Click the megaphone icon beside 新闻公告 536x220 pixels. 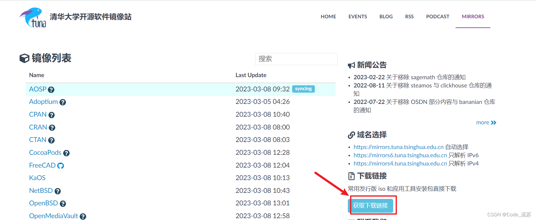(x=352, y=65)
